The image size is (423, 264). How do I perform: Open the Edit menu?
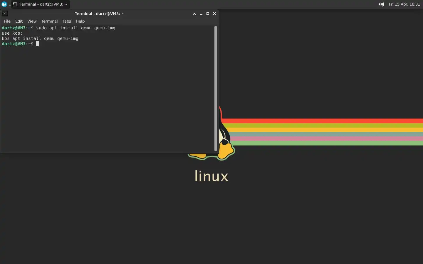19,21
